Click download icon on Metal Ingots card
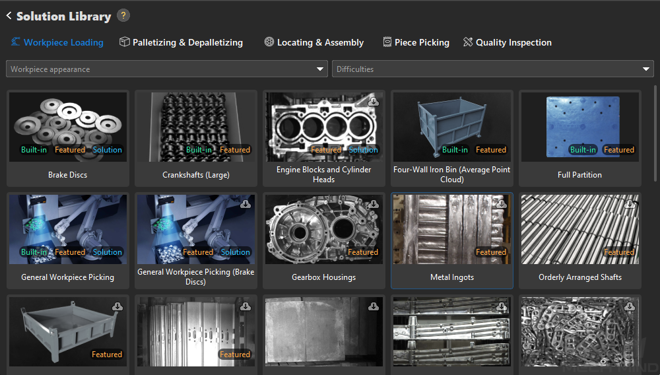This screenshot has width=660, height=375. point(502,204)
